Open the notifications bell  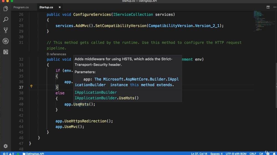[274, 154]
